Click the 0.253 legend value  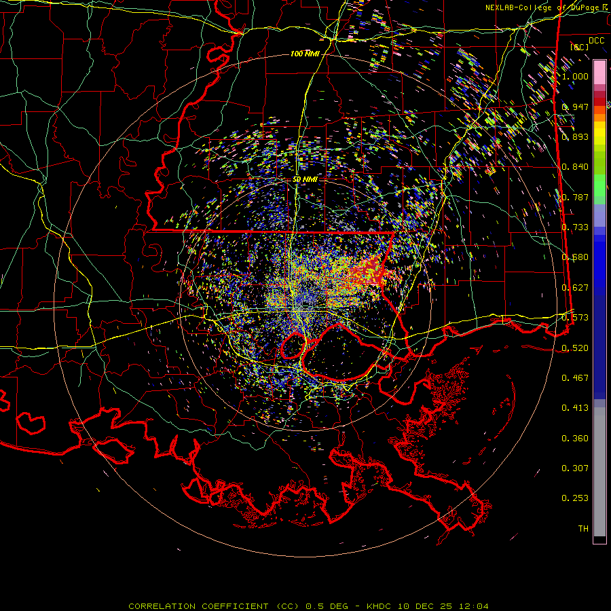coord(575,498)
